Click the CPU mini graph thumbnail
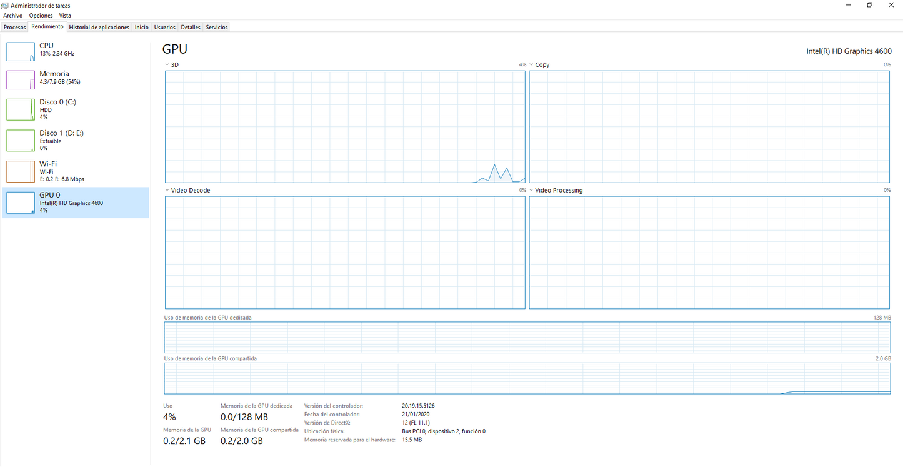This screenshot has height=469, width=903. (21, 52)
